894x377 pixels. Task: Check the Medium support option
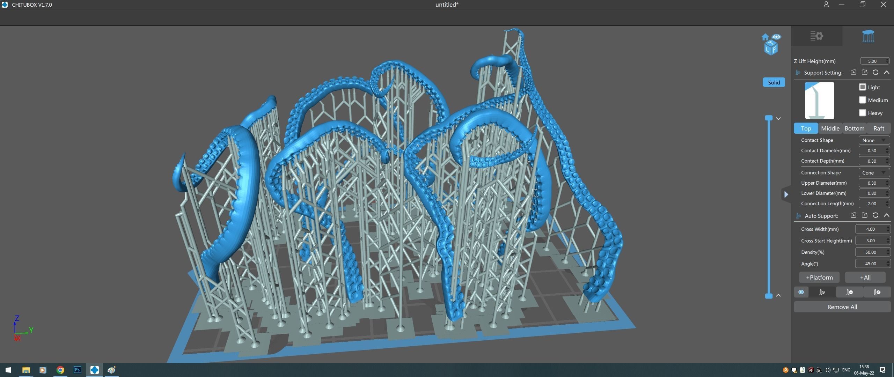pyautogui.click(x=863, y=100)
